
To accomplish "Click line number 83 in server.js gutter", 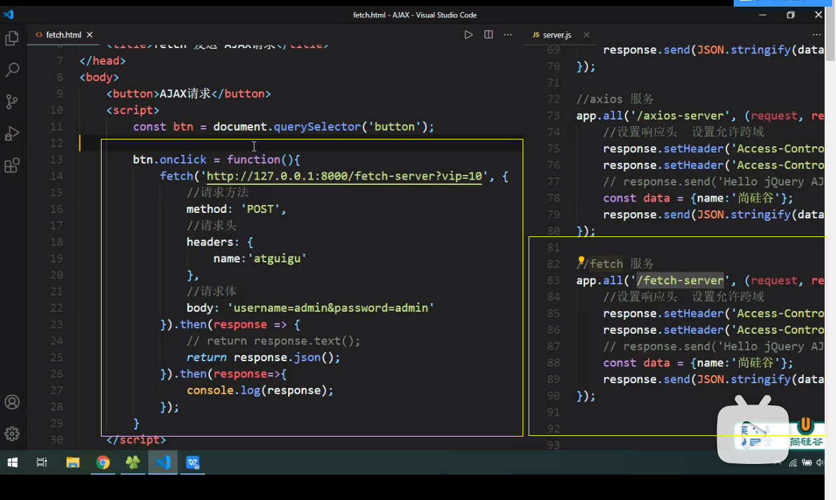I will pos(553,280).
